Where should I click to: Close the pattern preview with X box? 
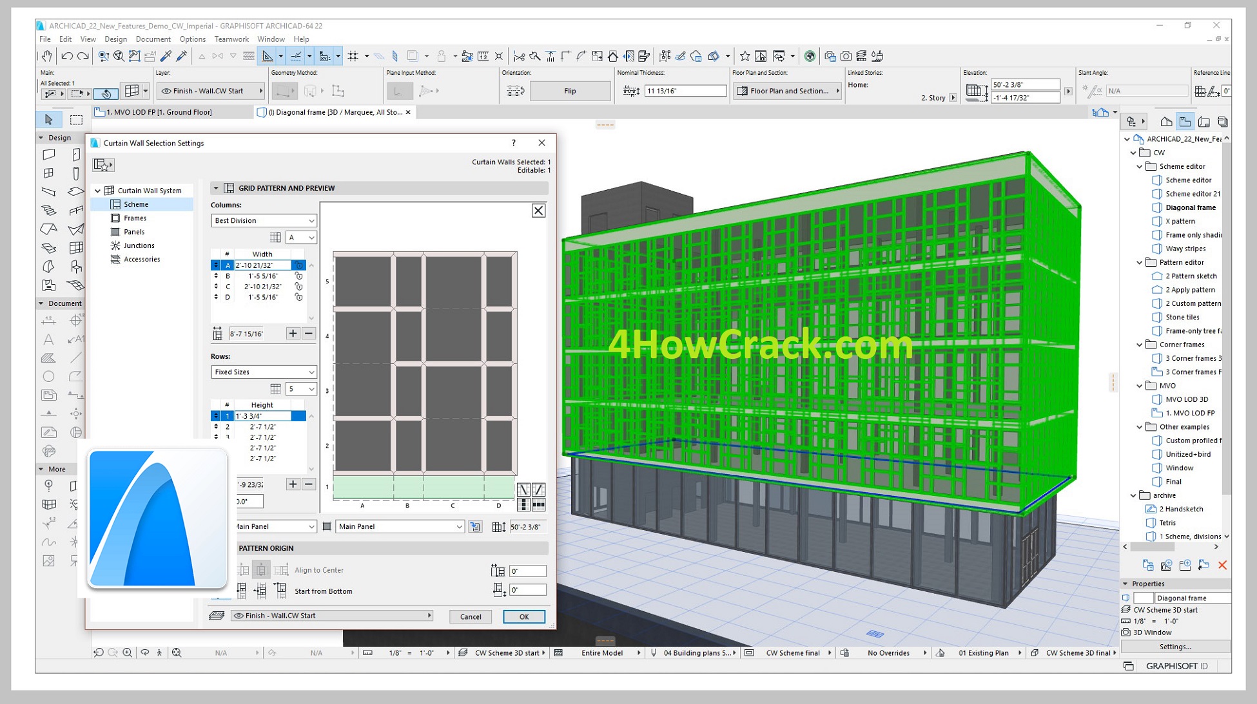pyautogui.click(x=538, y=211)
